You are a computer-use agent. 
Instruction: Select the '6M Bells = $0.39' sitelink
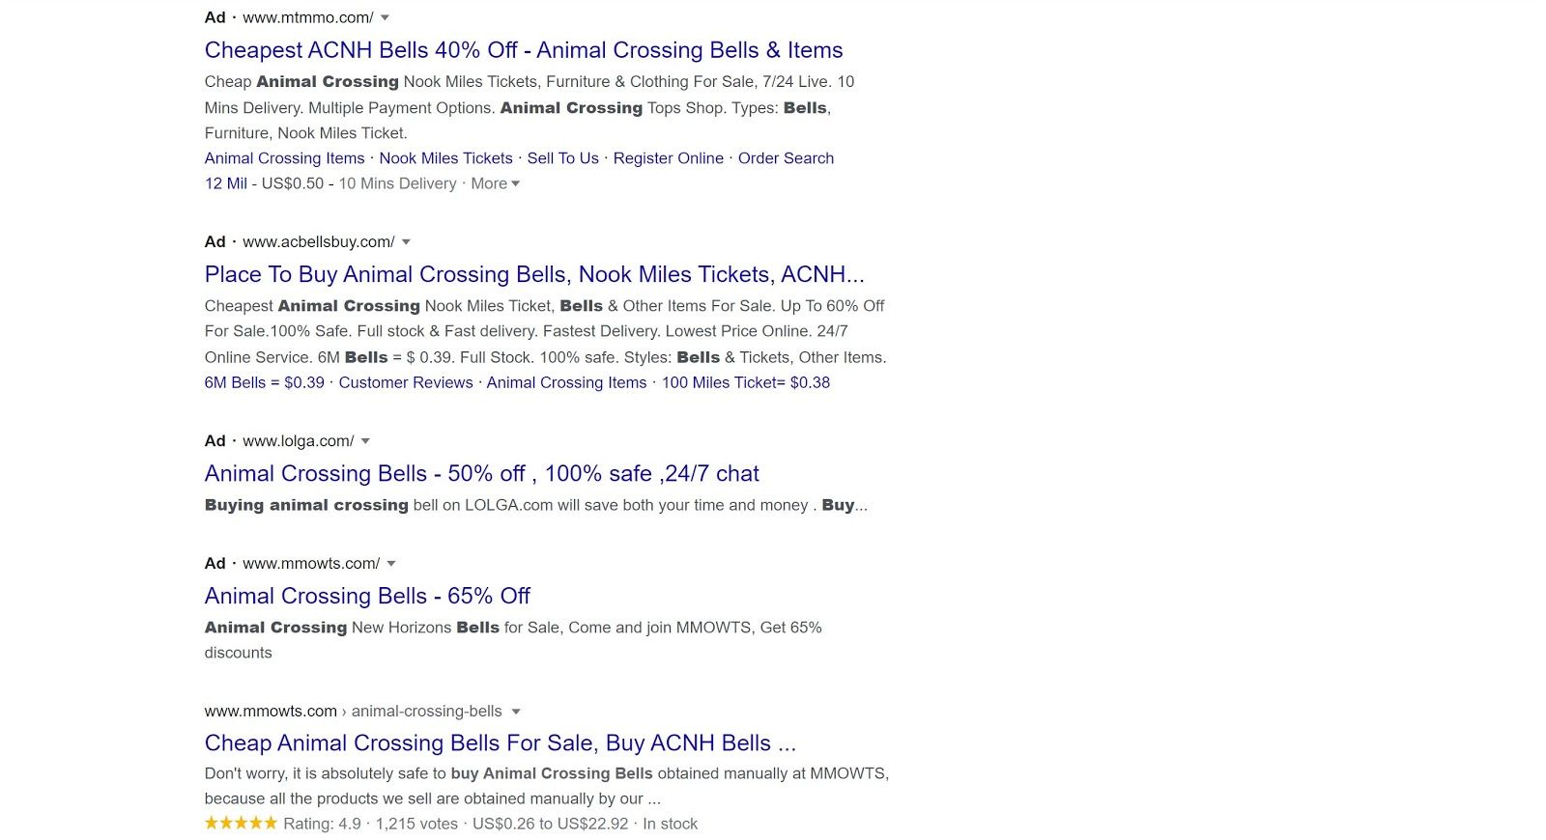pyautogui.click(x=264, y=382)
